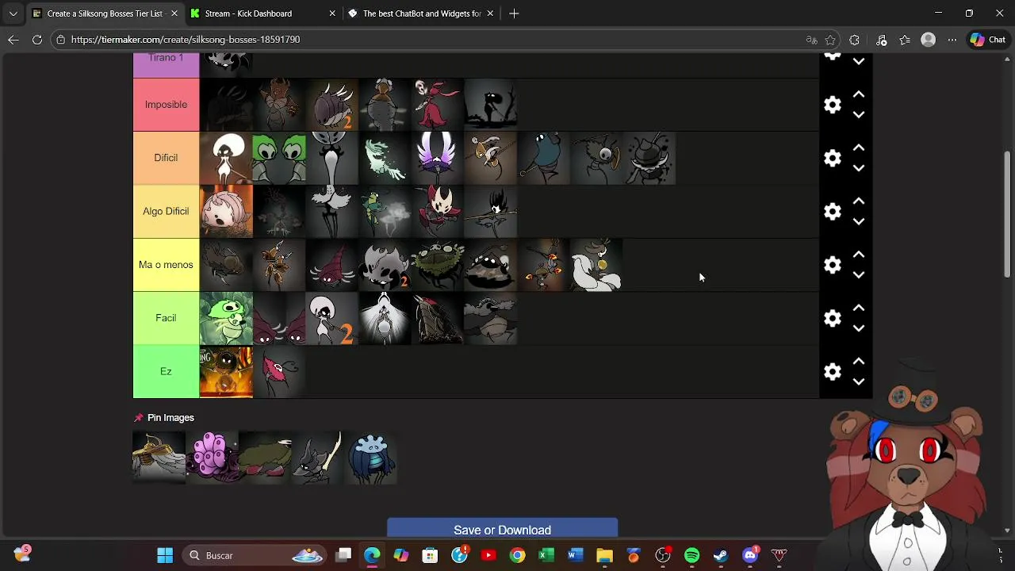This screenshot has height=571, width=1015.
Task: Select the pink berry cluster pinned image
Action: 212,457
